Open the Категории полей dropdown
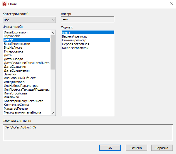The height and width of the screenshot is (154, 176). 29,20
